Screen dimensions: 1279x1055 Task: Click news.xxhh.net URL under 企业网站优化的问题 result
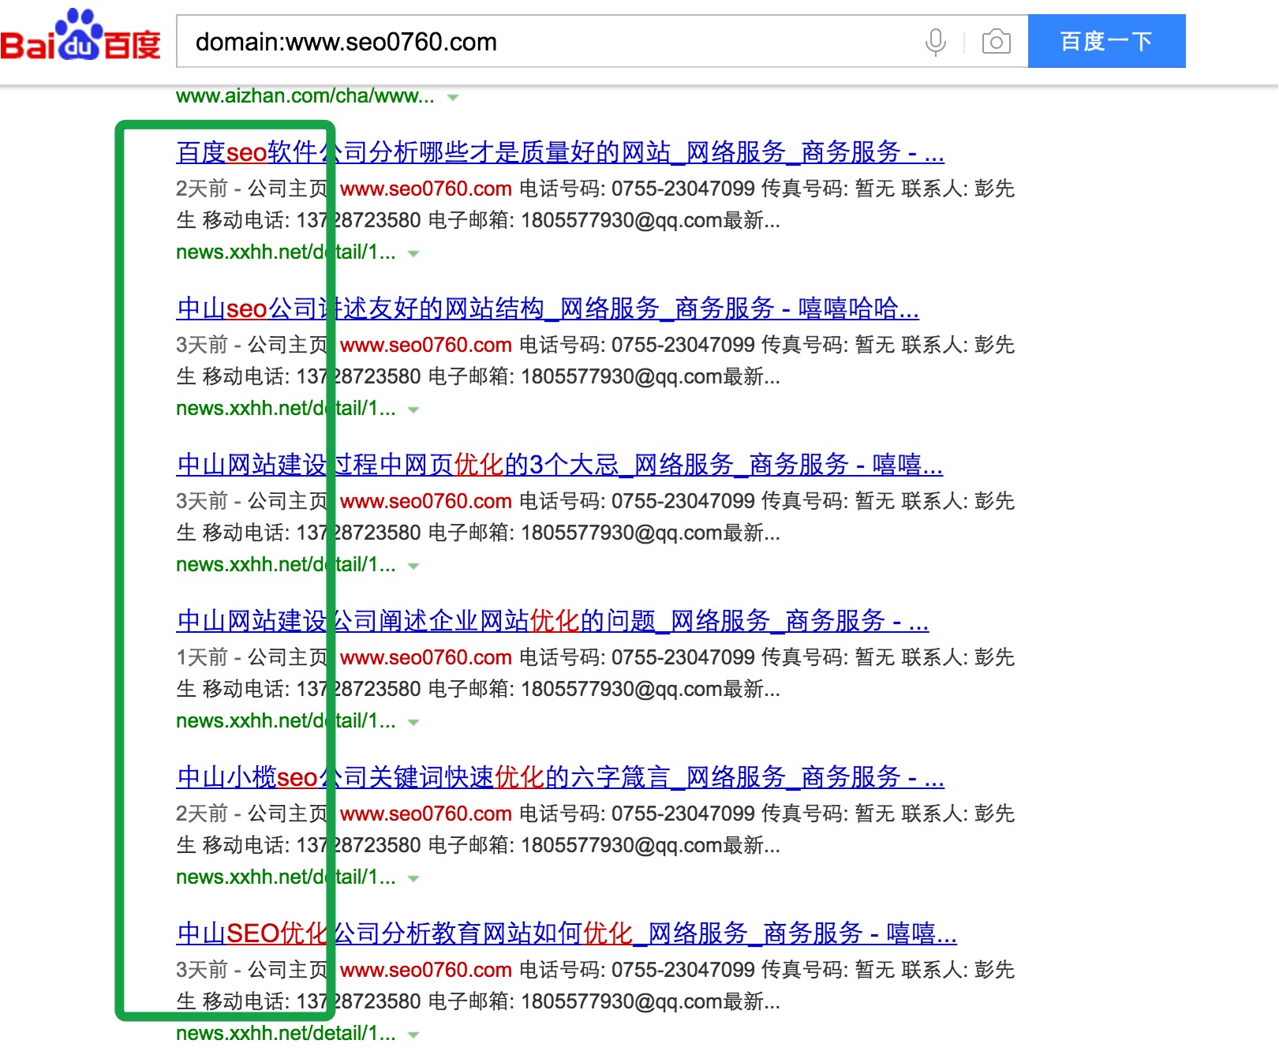tap(286, 721)
